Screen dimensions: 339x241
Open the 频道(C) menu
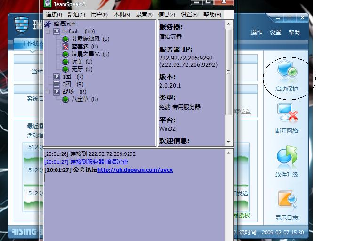(x=76, y=15)
